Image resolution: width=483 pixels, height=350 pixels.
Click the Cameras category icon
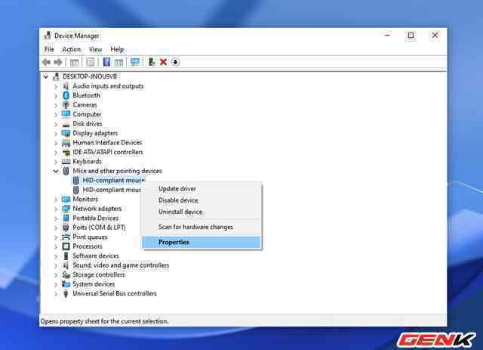(66, 105)
